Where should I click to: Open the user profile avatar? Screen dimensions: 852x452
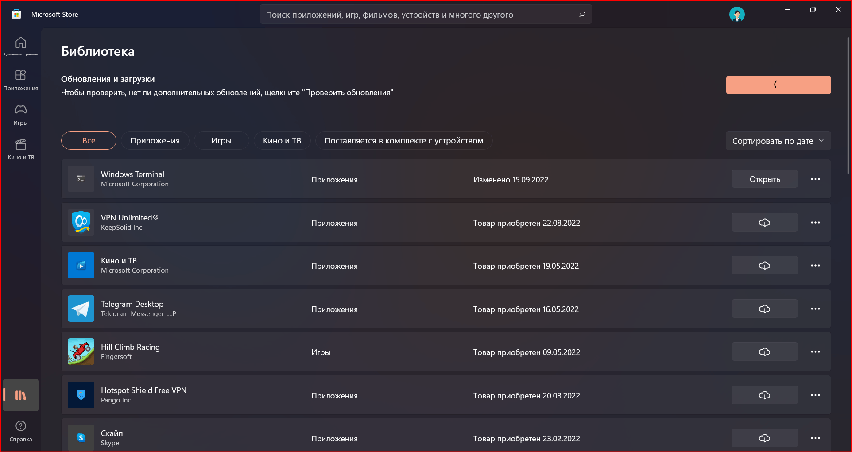737,14
